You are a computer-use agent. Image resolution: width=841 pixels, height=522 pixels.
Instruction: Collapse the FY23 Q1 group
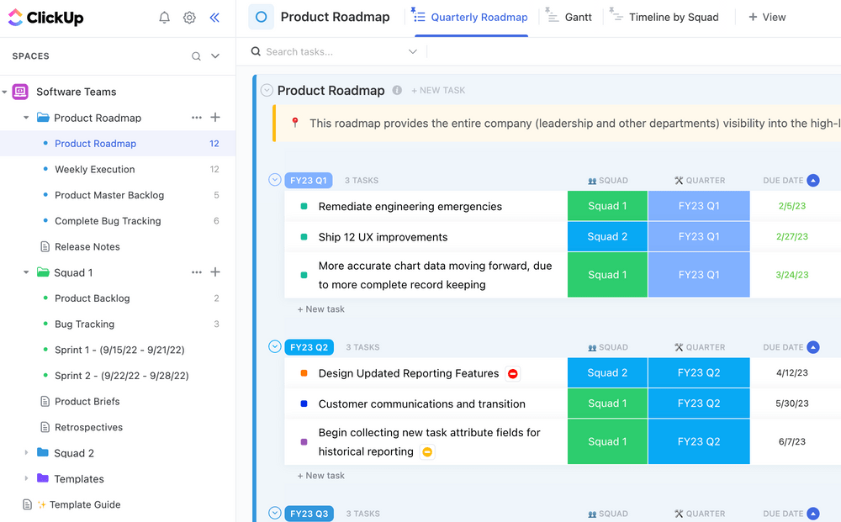click(x=275, y=180)
